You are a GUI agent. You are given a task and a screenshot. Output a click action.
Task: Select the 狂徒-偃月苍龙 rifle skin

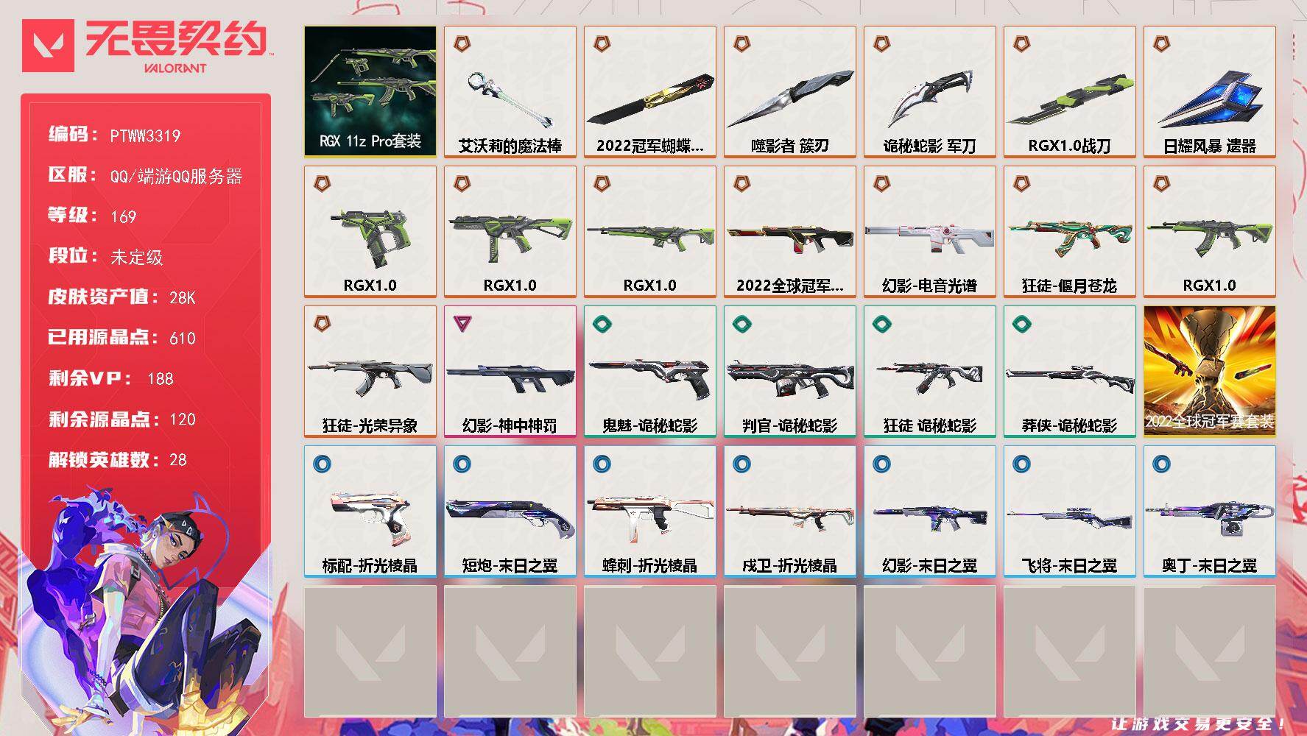(1070, 231)
